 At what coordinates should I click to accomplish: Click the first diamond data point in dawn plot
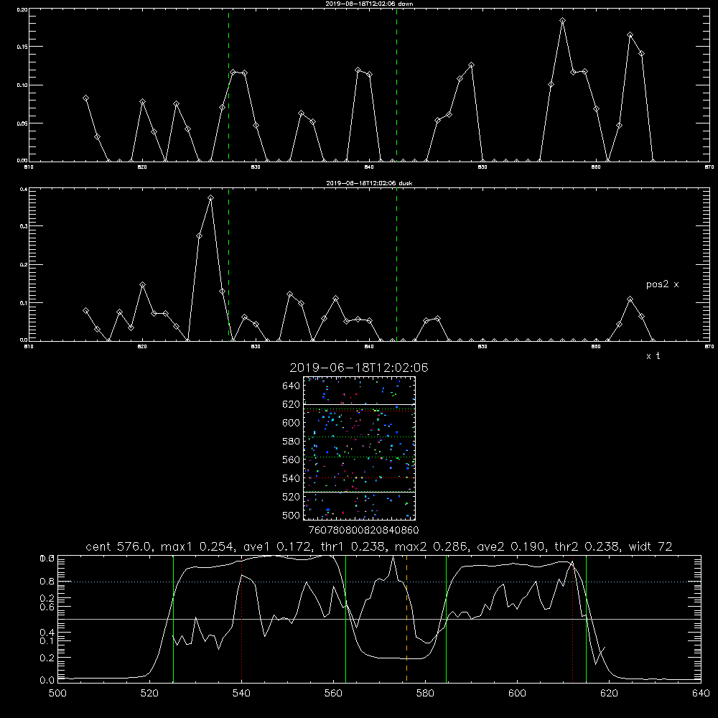pos(85,98)
